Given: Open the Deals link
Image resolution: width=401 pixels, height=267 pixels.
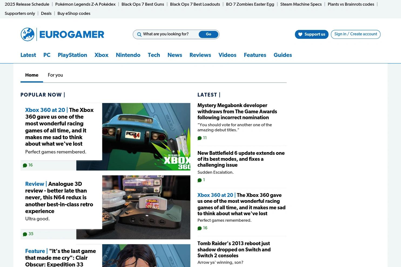Looking at the screenshot, I should [x=46, y=13].
